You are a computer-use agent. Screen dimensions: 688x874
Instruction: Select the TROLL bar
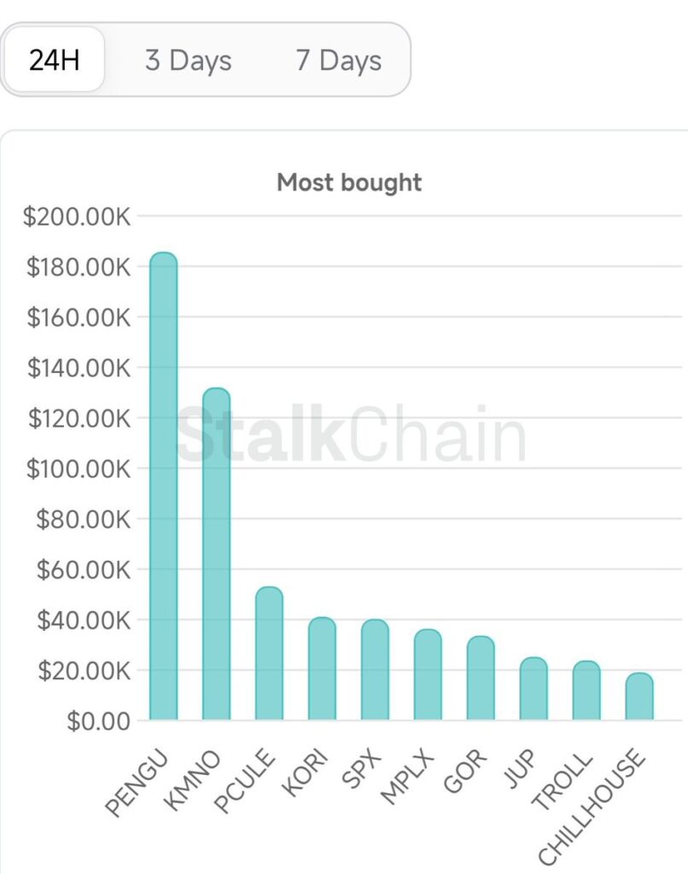pyautogui.click(x=586, y=690)
